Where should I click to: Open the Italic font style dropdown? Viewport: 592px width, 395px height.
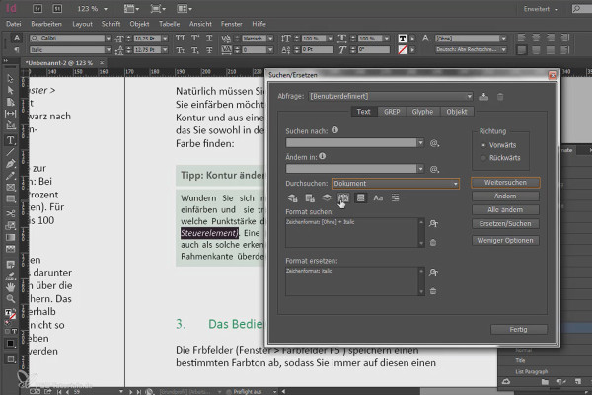[109, 50]
